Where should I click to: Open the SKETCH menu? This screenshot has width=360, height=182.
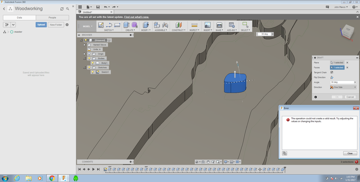[108, 30]
